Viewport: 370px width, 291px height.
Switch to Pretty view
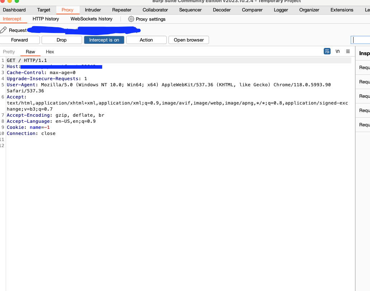pos(9,52)
